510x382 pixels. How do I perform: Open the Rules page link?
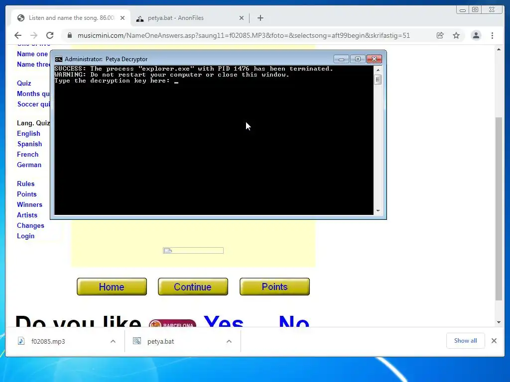pyautogui.click(x=26, y=184)
